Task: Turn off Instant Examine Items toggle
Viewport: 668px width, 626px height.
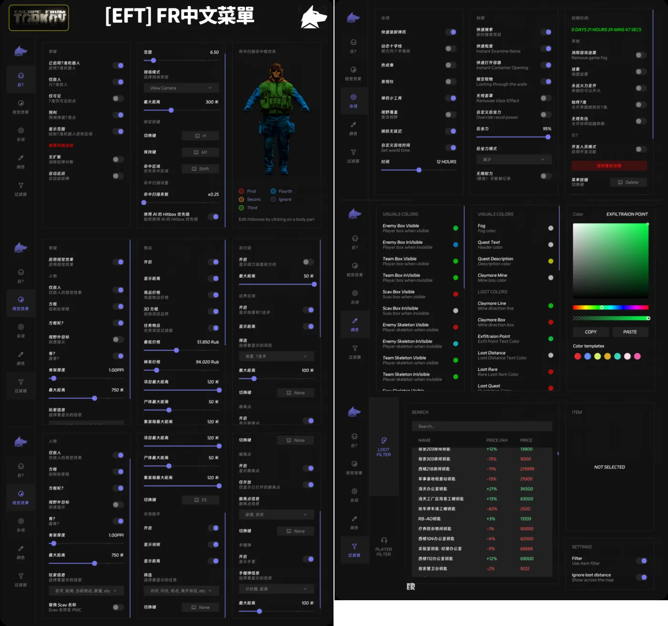Action: click(546, 49)
